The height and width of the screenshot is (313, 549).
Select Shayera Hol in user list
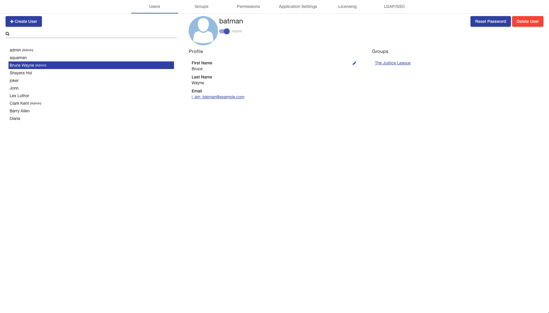[91, 73]
